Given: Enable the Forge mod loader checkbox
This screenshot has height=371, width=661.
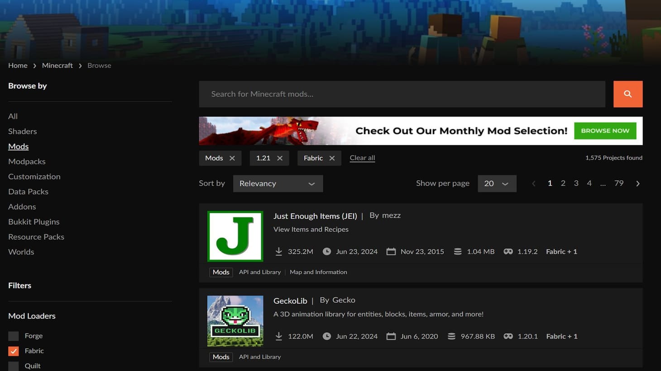Looking at the screenshot, I should 13,336.
